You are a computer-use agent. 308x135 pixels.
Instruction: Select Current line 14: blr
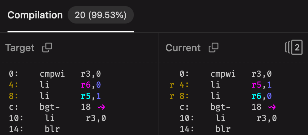coord(205,129)
